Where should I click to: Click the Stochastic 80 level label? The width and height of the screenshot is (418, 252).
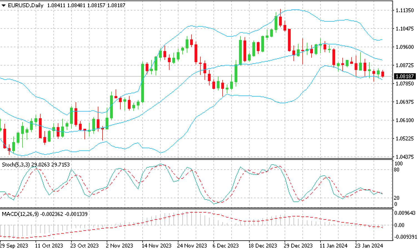pos(397,170)
